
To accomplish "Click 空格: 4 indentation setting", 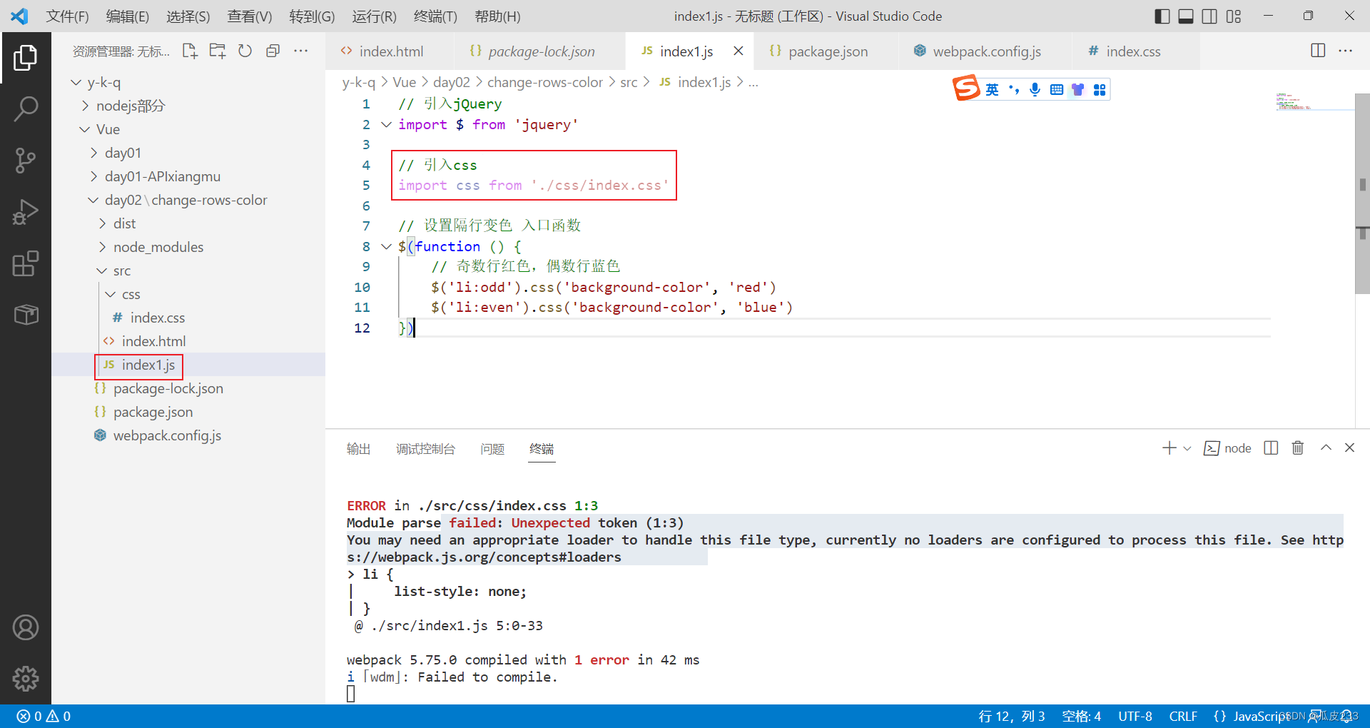I will [x=1081, y=716].
